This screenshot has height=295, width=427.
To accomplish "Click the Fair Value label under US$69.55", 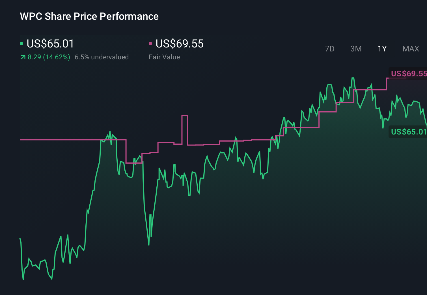I will click(164, 57).
